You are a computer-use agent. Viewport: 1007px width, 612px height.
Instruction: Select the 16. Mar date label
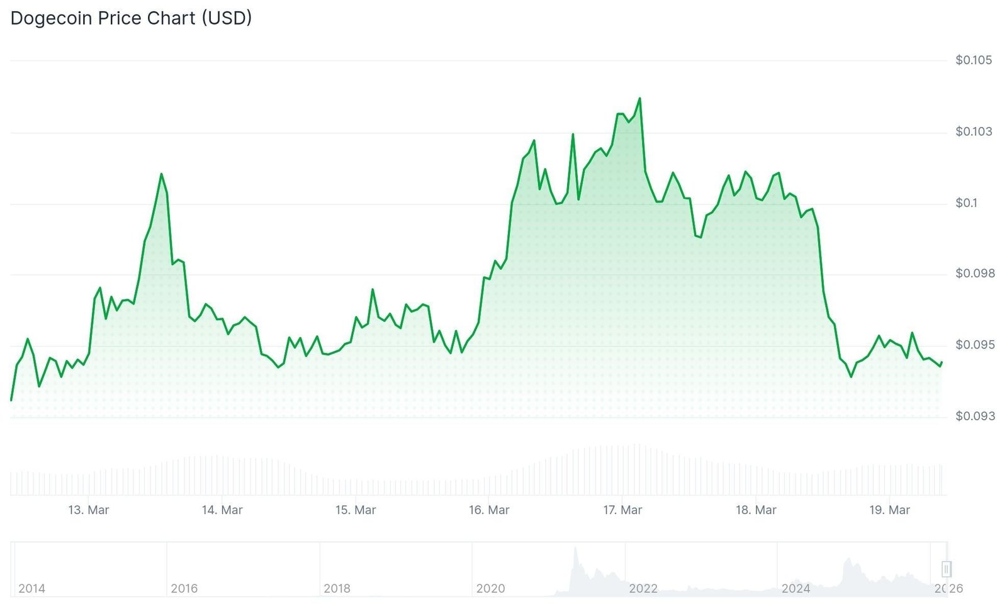[488, 510]
